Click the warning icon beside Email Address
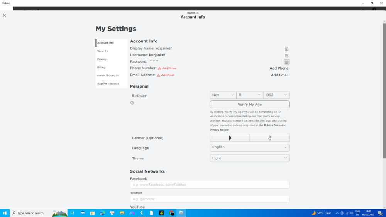Screen dimensions: 386x217 158,75
